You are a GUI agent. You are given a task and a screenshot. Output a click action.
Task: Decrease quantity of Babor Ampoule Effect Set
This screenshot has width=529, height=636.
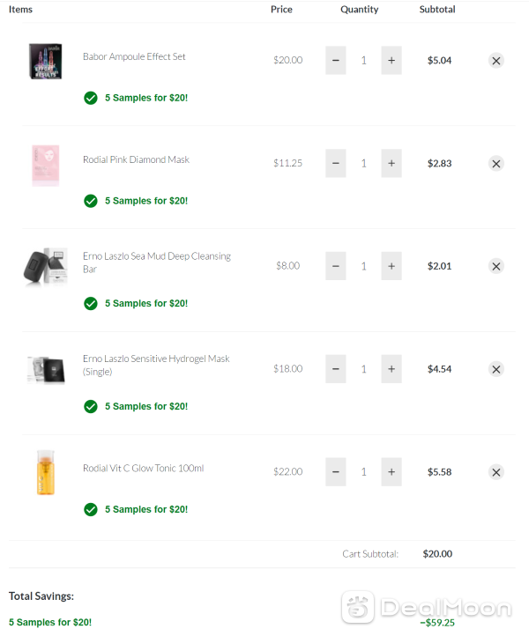pyautogui.click(x=335, y=61)
